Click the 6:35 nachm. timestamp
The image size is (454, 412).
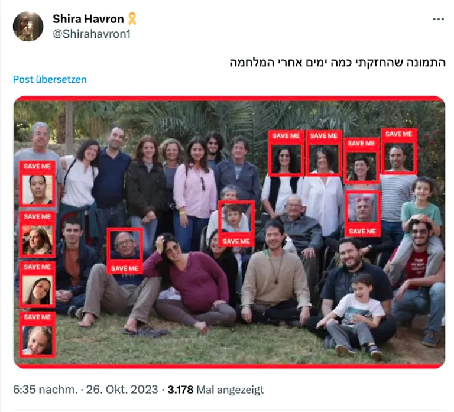46,390
